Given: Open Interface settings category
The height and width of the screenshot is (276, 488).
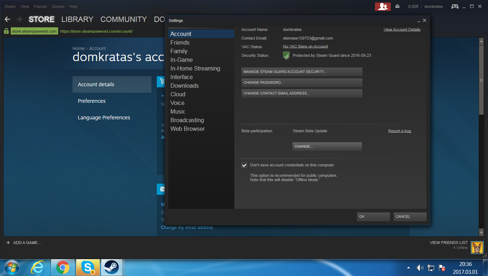Looking at the screenshot, I should [201, 77].
